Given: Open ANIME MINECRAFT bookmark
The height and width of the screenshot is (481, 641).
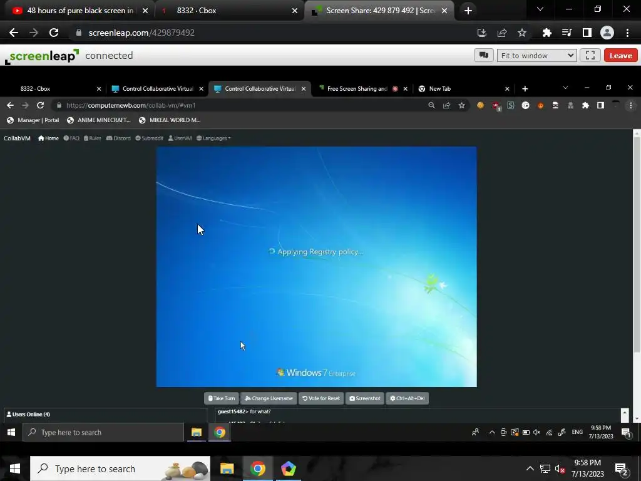Looking at the screenshot, I should (98, 120).
